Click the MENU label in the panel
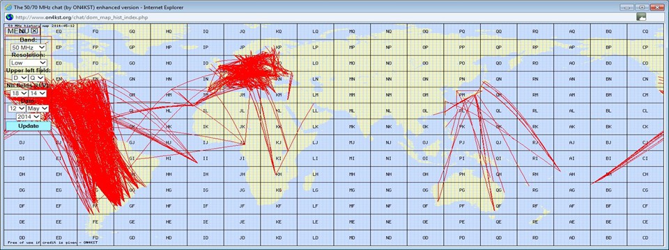This screenshot has width=669, height=250. (18, 31)
